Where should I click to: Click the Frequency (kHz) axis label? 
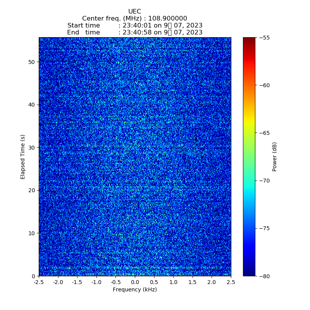click(134, 290)
